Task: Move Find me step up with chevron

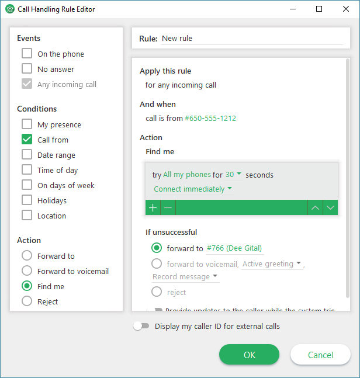Action: [x=315, y=207]
